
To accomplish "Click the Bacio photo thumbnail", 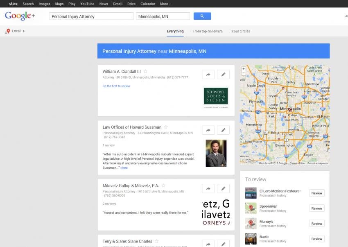I will (251, 238).
